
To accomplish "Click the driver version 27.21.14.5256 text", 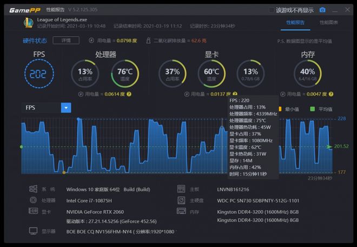I will click(x=111, y=221).
